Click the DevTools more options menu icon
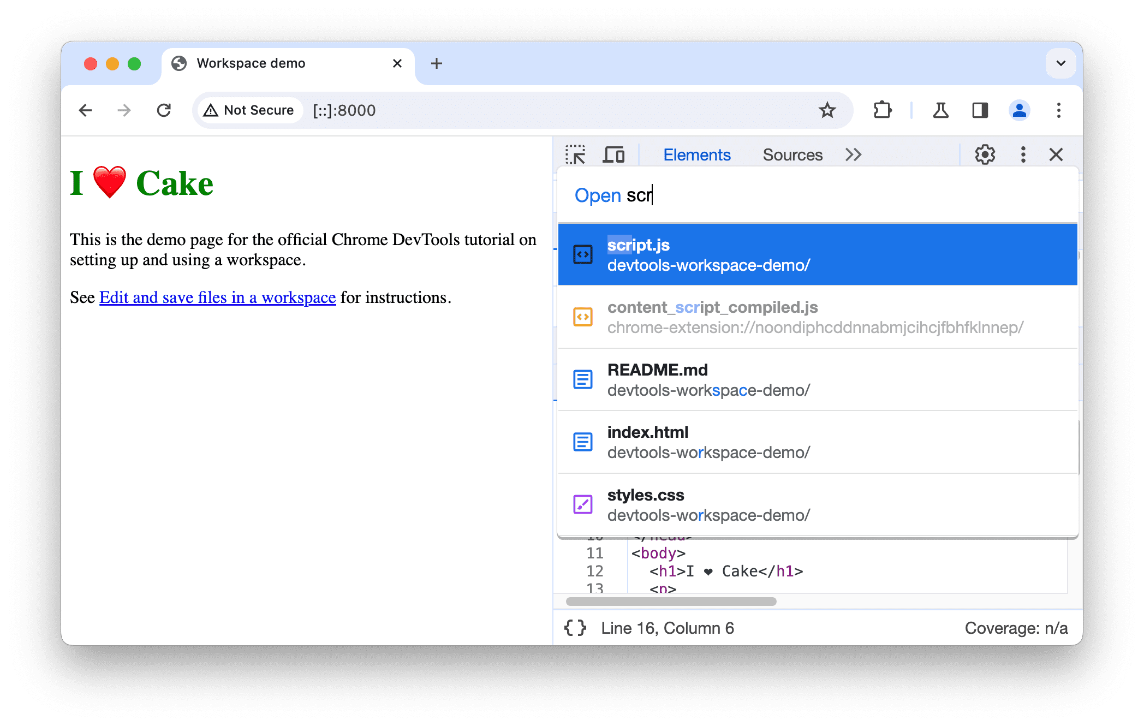This screenshot has width=1144, height=726. pyautogui.click(x=1021, y=154)
